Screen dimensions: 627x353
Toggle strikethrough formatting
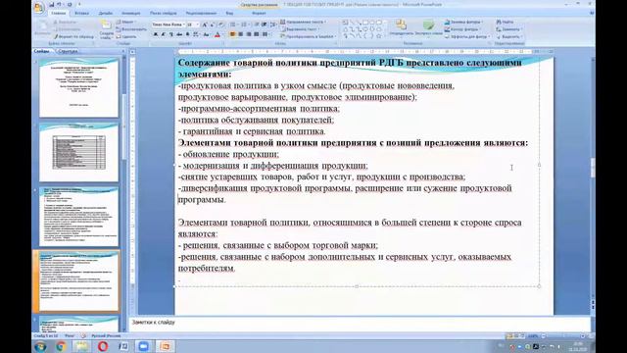179,34
